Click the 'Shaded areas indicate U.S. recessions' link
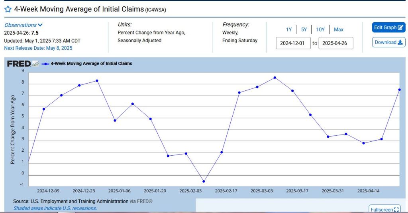Image resolution: width=408 pixels, height=213 pixels. [55, 208]
